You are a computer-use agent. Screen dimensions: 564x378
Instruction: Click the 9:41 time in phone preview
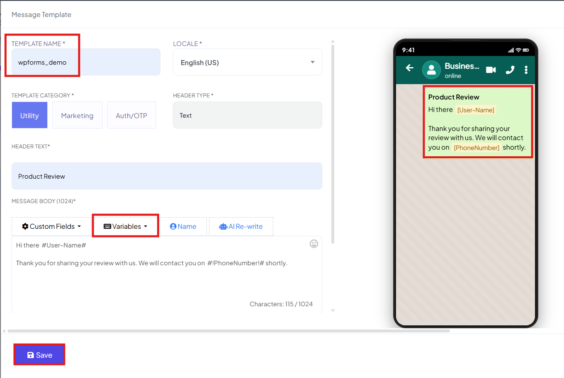(x=408, y=50)
